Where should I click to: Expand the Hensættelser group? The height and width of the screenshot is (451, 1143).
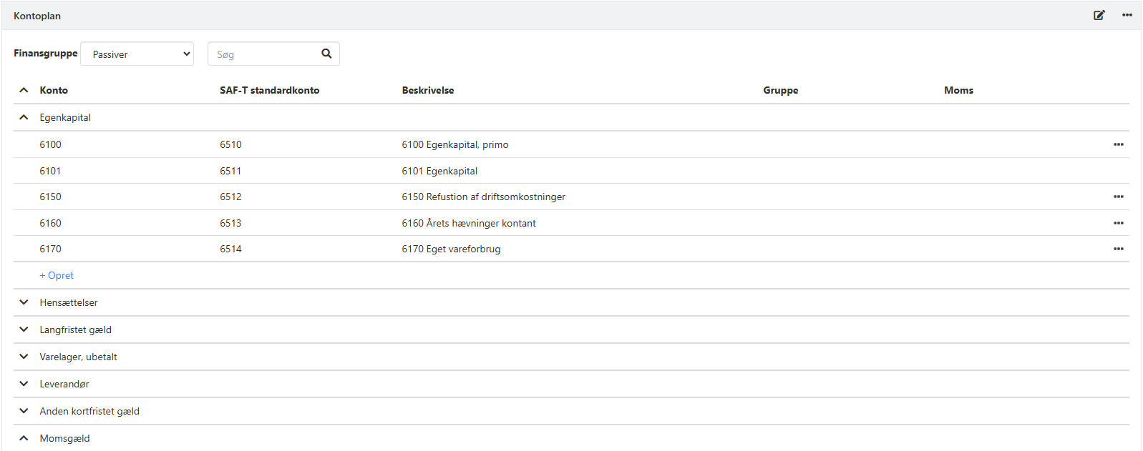[x=24, y=302]
